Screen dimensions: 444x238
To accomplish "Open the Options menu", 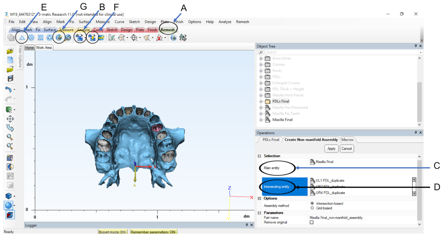I will (194, 22).
